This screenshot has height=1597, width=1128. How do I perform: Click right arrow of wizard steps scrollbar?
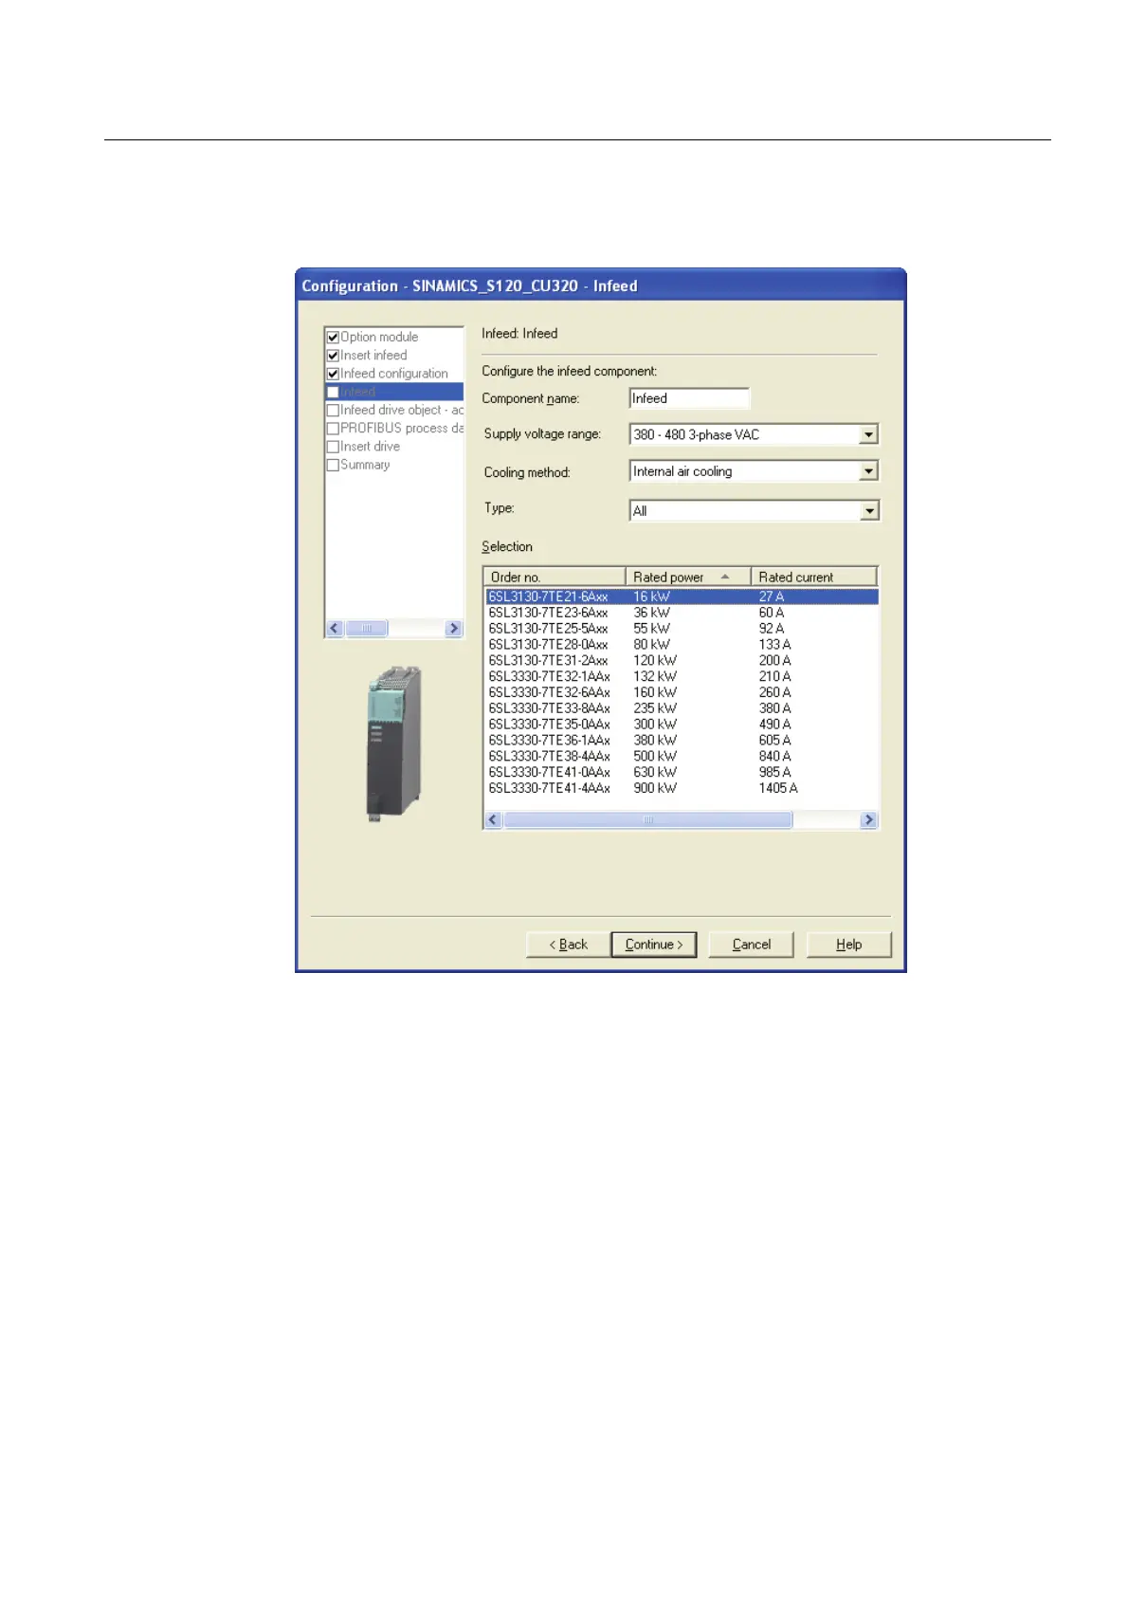click(453, 628)
